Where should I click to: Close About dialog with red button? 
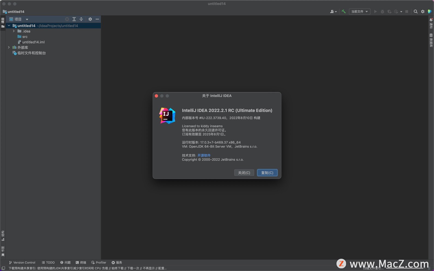click(x=156, y=96)
